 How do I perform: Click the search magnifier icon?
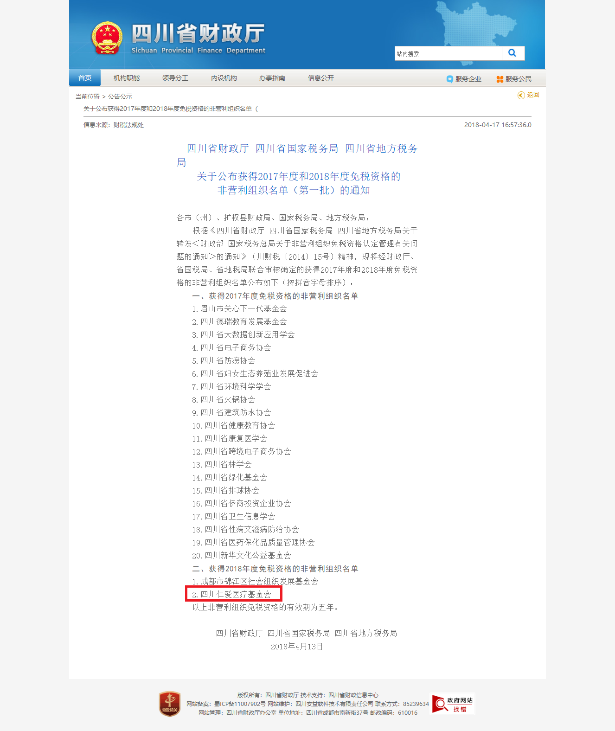[x=512, y=53]
